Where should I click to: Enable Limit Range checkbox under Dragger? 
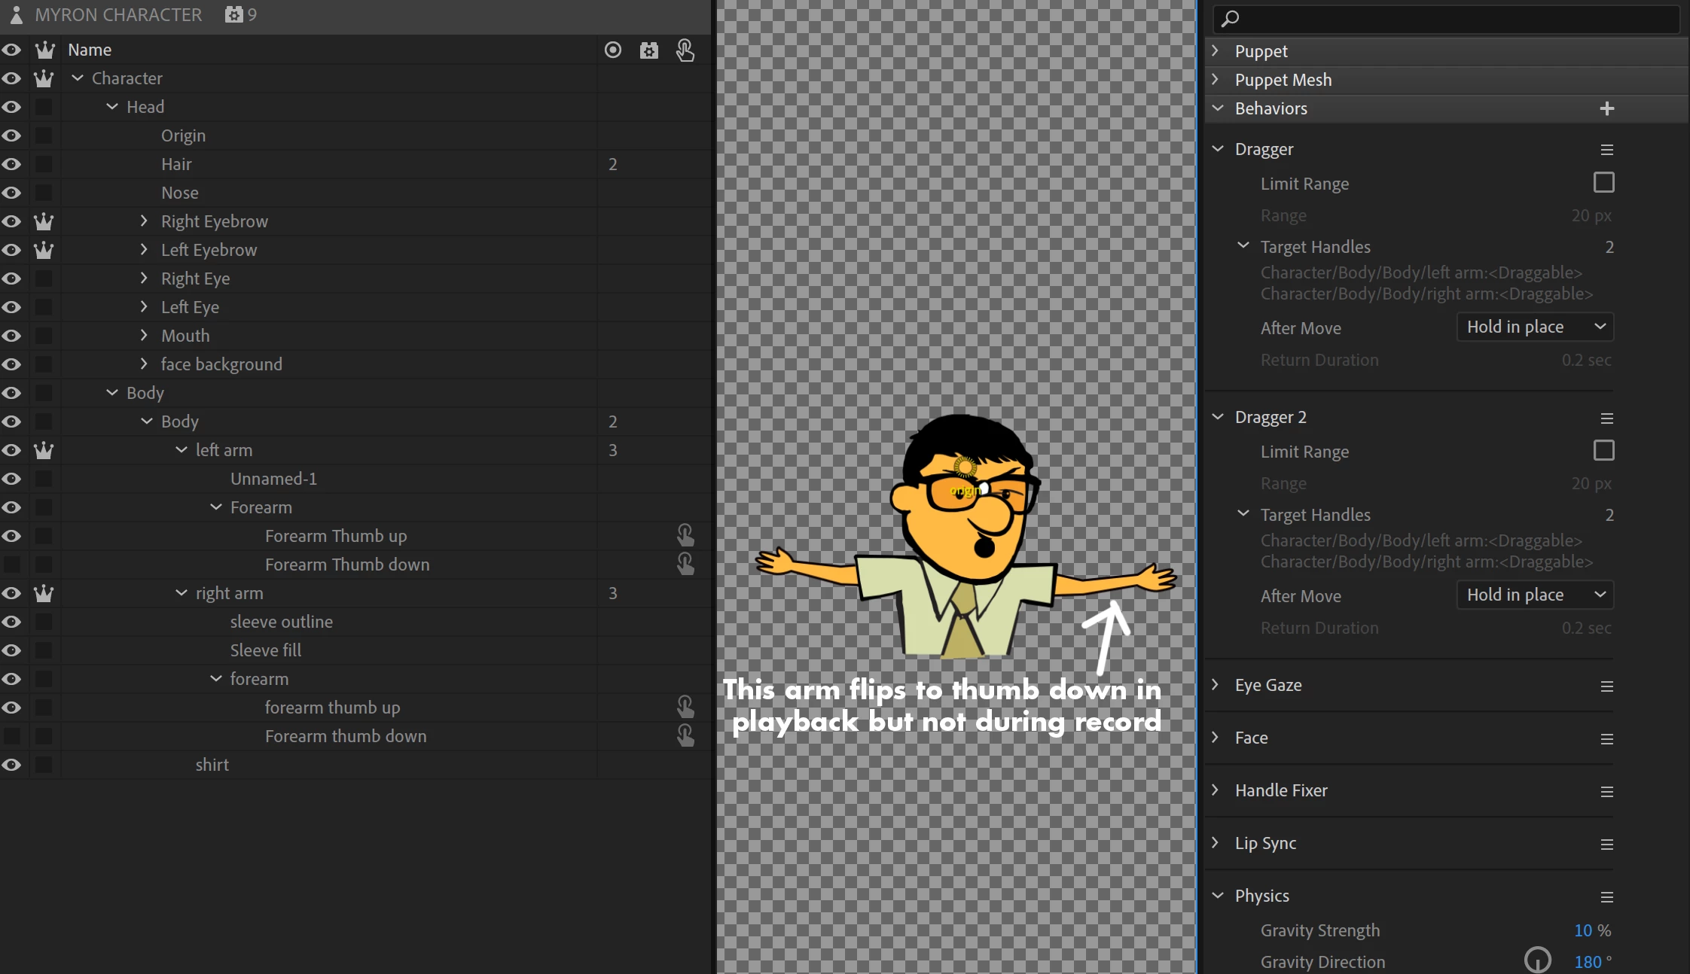tap(1603, 183)
